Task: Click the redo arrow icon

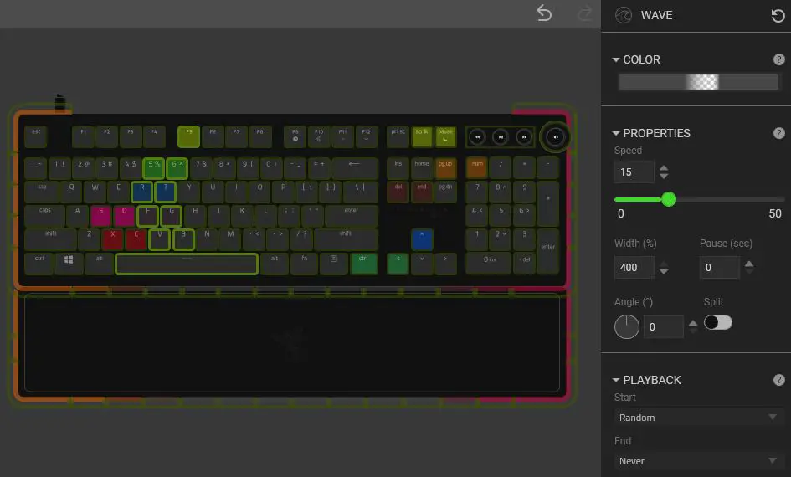Action: (x=585, y=13)
